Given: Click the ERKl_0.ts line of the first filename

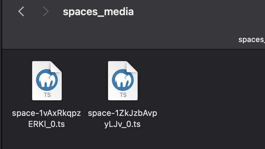Looking at the screenshot, I should tap(47, 124).
